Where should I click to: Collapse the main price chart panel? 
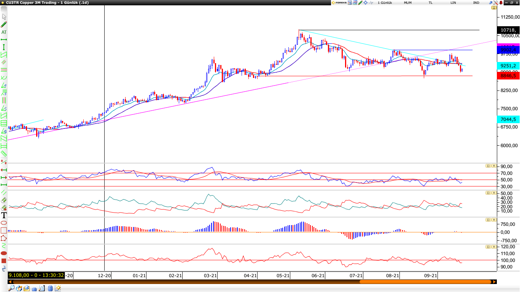point(494,8)
